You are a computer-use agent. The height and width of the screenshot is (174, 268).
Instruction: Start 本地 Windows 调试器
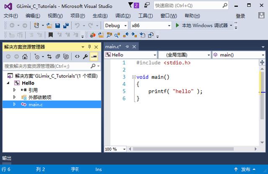click(x=202, y=26)
